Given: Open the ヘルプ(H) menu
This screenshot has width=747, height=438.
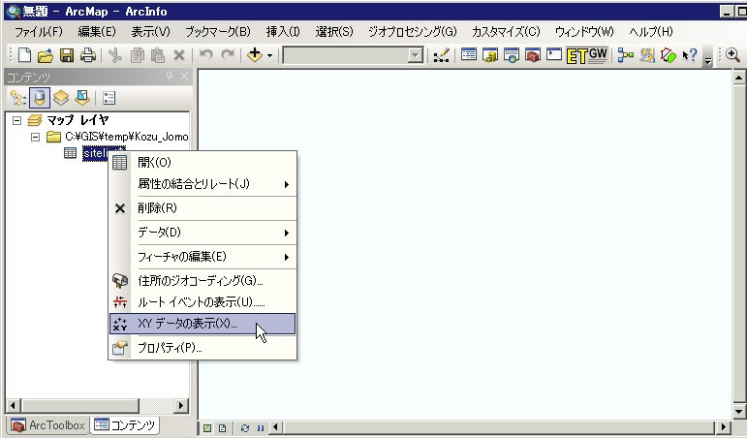Looking at the screenshot, I should [651, 32].
